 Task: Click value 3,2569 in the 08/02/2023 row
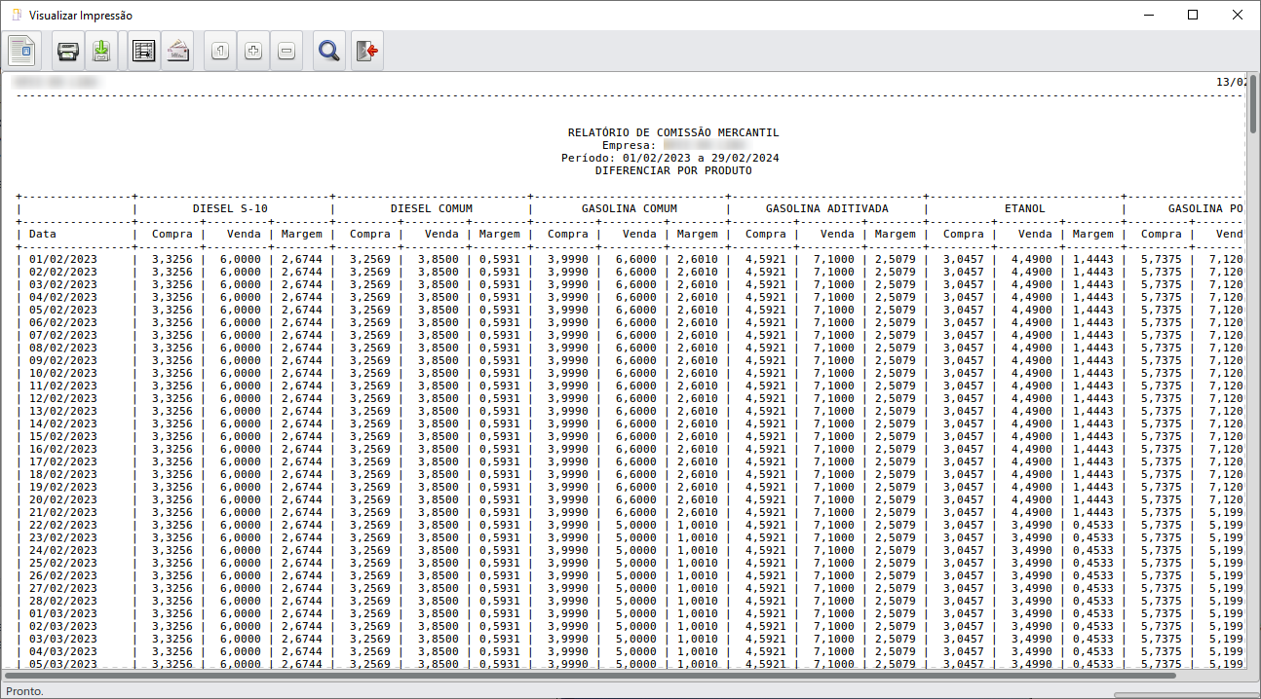click(x=370, y=348)
